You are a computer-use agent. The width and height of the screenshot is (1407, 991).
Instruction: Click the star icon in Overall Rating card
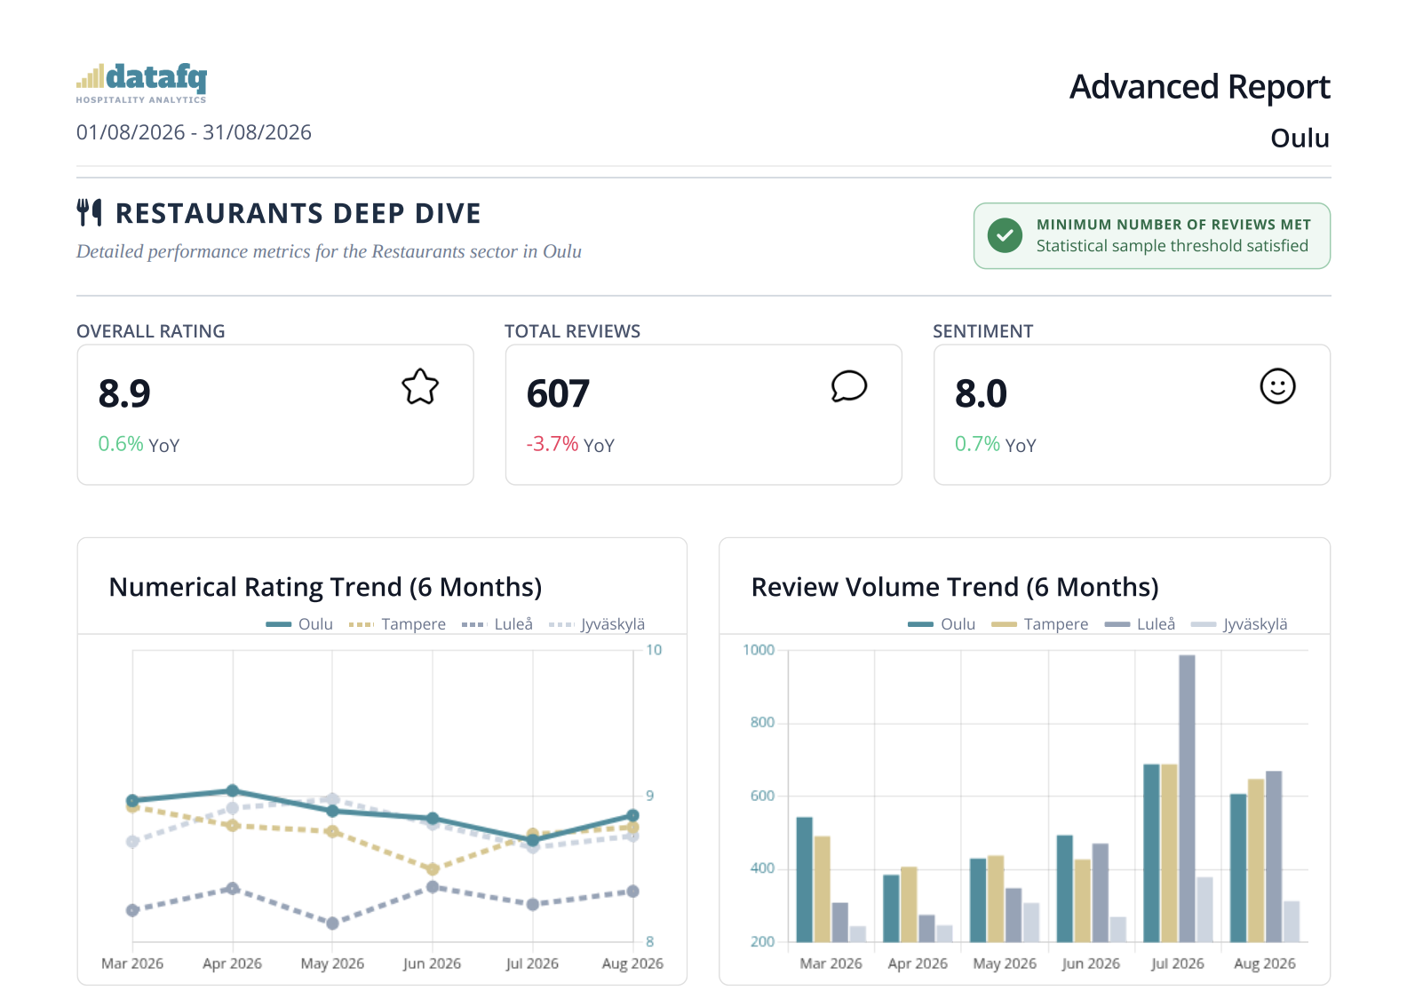click(420, 387)
